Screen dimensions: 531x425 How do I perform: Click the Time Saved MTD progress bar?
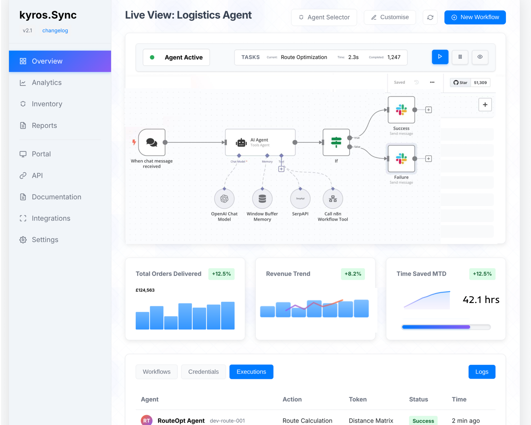point(446,327)
